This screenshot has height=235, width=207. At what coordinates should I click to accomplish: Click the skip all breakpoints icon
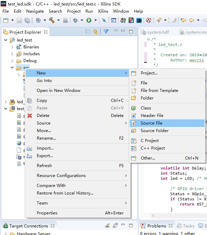pyautogui.click(x=104, y=20)
